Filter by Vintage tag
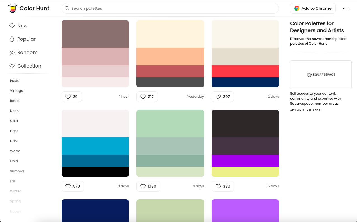Screen dimensions: 357x222 click(x=16, y=91)
